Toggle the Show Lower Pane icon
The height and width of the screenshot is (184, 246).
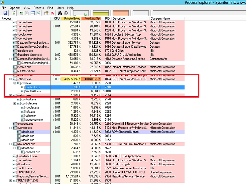pos(33,13)
